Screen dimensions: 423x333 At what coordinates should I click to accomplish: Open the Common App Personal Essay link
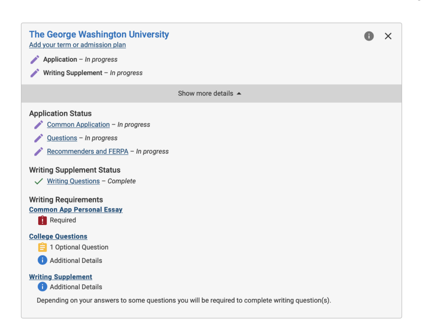[x=76, y=209]
